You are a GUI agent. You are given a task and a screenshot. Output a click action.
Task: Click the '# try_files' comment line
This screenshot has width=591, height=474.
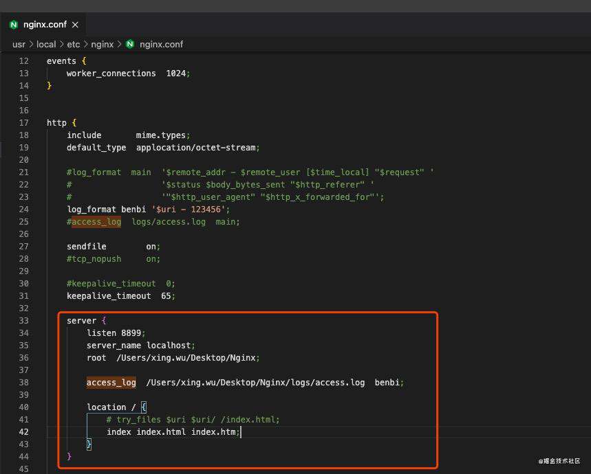193,420
